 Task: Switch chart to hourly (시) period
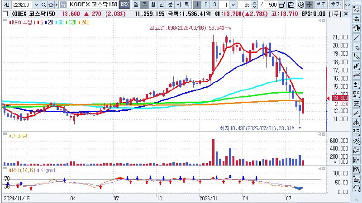(x=179, y=5)
